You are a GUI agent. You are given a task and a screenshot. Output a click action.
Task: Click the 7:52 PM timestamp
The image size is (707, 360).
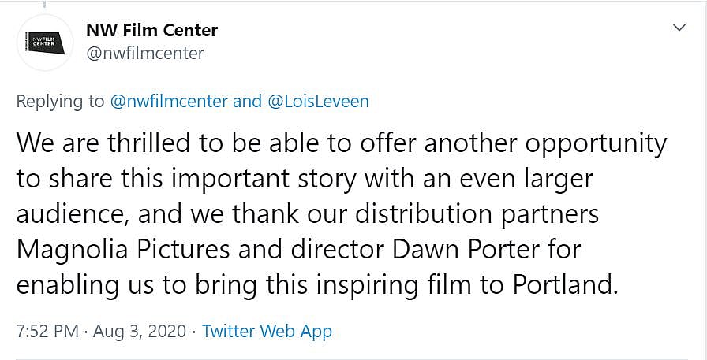tap(48, 331)
